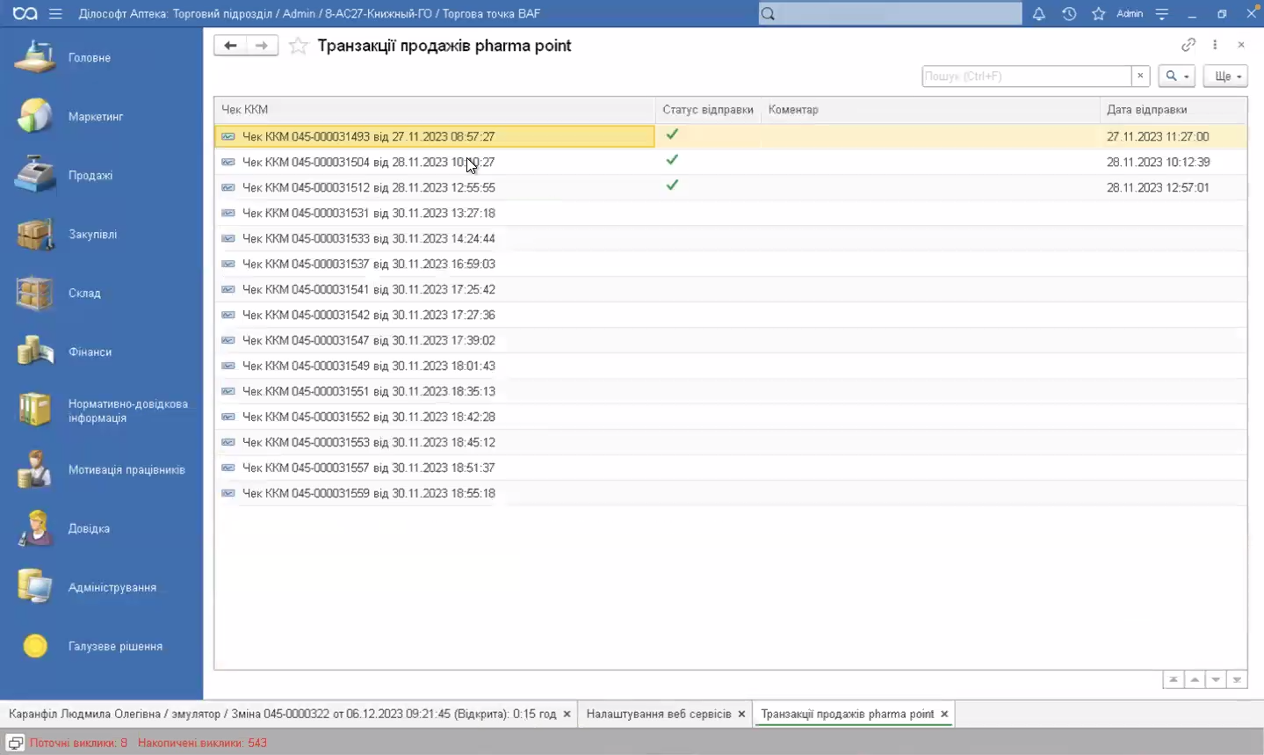Copy the link to this form via the chain icon
Screen dimensions: 1264x755
pos(1188,45)
